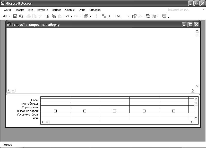This screenshot has height=148, width=206.
Task: Click the design grid scroll right arrow
Action: coord(192,122)
